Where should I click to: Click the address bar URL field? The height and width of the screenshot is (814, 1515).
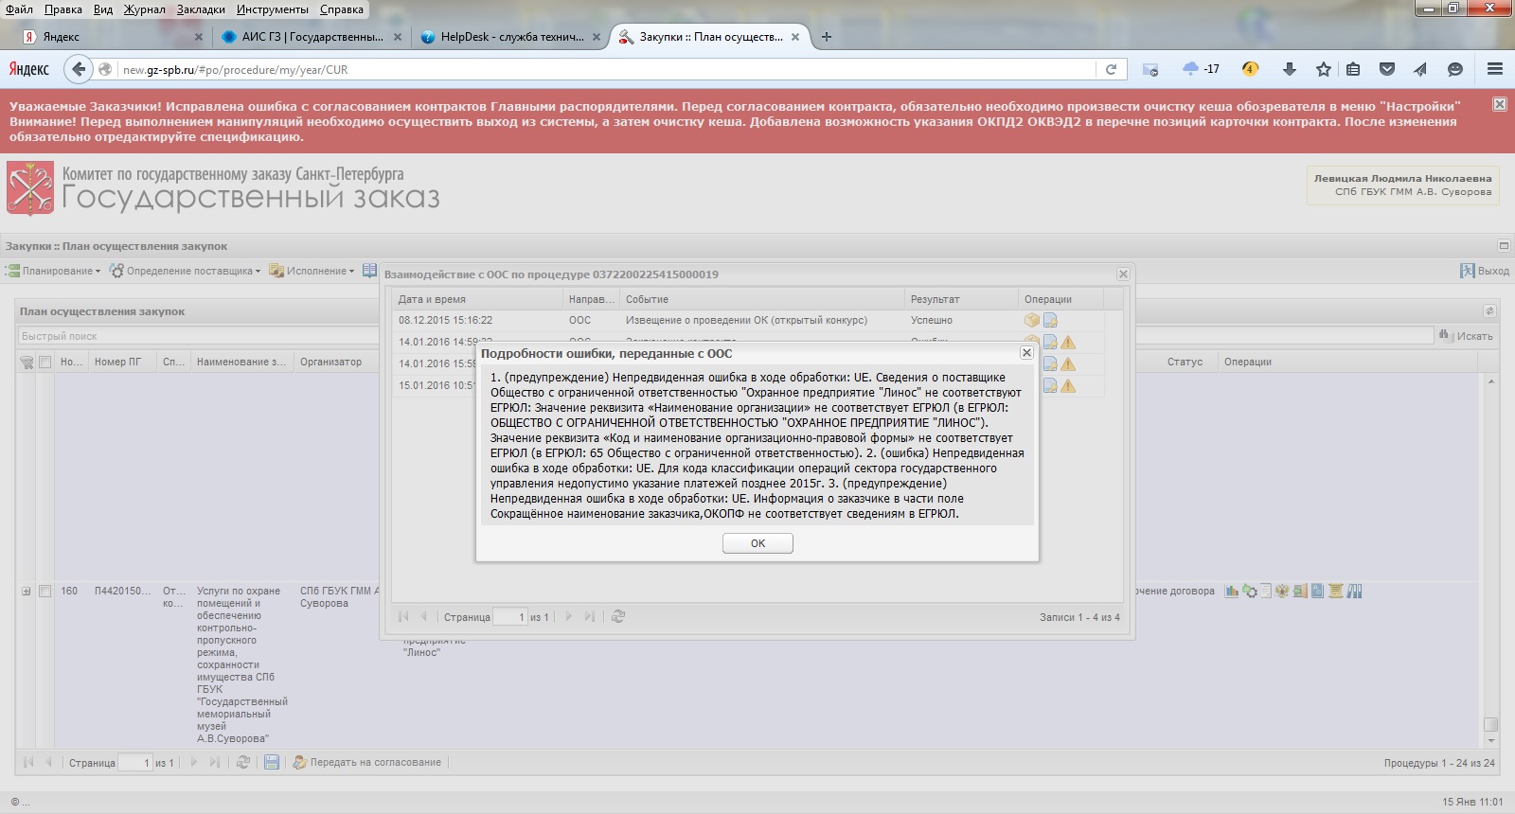[x=606, y=69]
